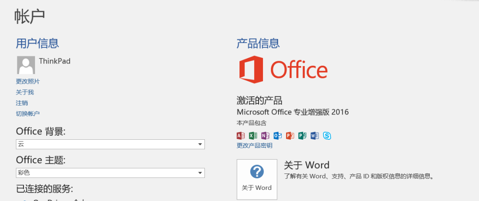Click 注销 to sign out
Image resolution: width=479 pixels, height=201 pixels.
click(x=22, y=102)
